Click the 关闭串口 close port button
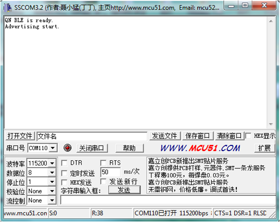Screen dimensions: 280x222 pyautogui.click(x=92, y=148)
